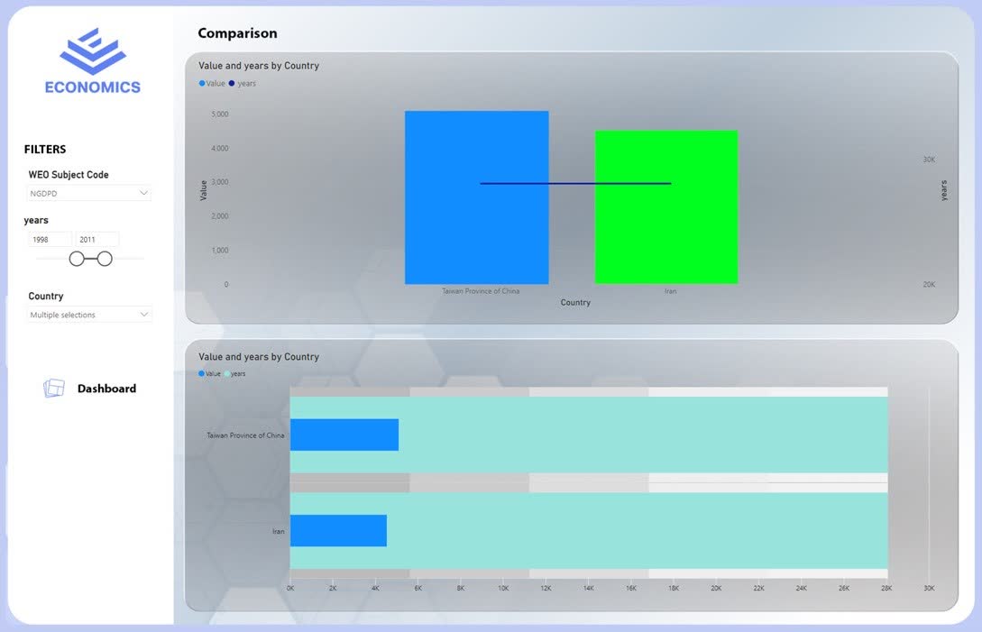The width and height of the screenshot is (982, 632).
Task: Expand the Country dropdown chevron
Action: [143, 315]
